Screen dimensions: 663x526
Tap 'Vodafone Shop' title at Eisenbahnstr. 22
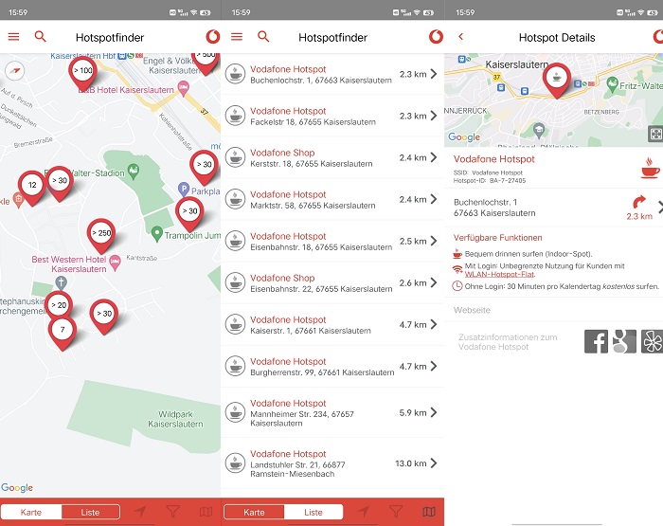point(282,278)
